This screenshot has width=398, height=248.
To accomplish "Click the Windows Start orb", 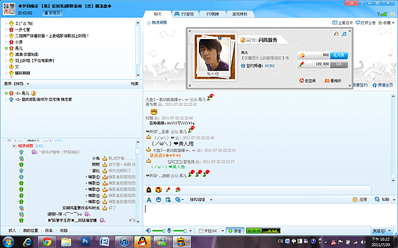I will coord(9,242).
